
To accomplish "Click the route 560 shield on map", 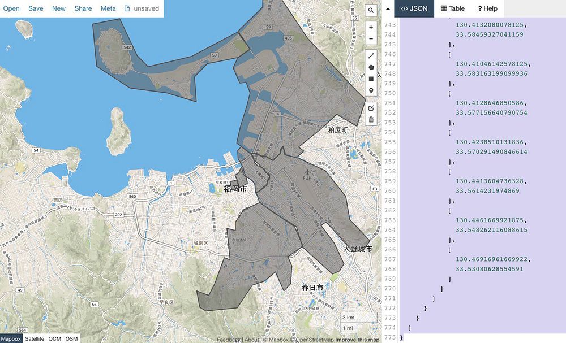I will click(132, 196).
